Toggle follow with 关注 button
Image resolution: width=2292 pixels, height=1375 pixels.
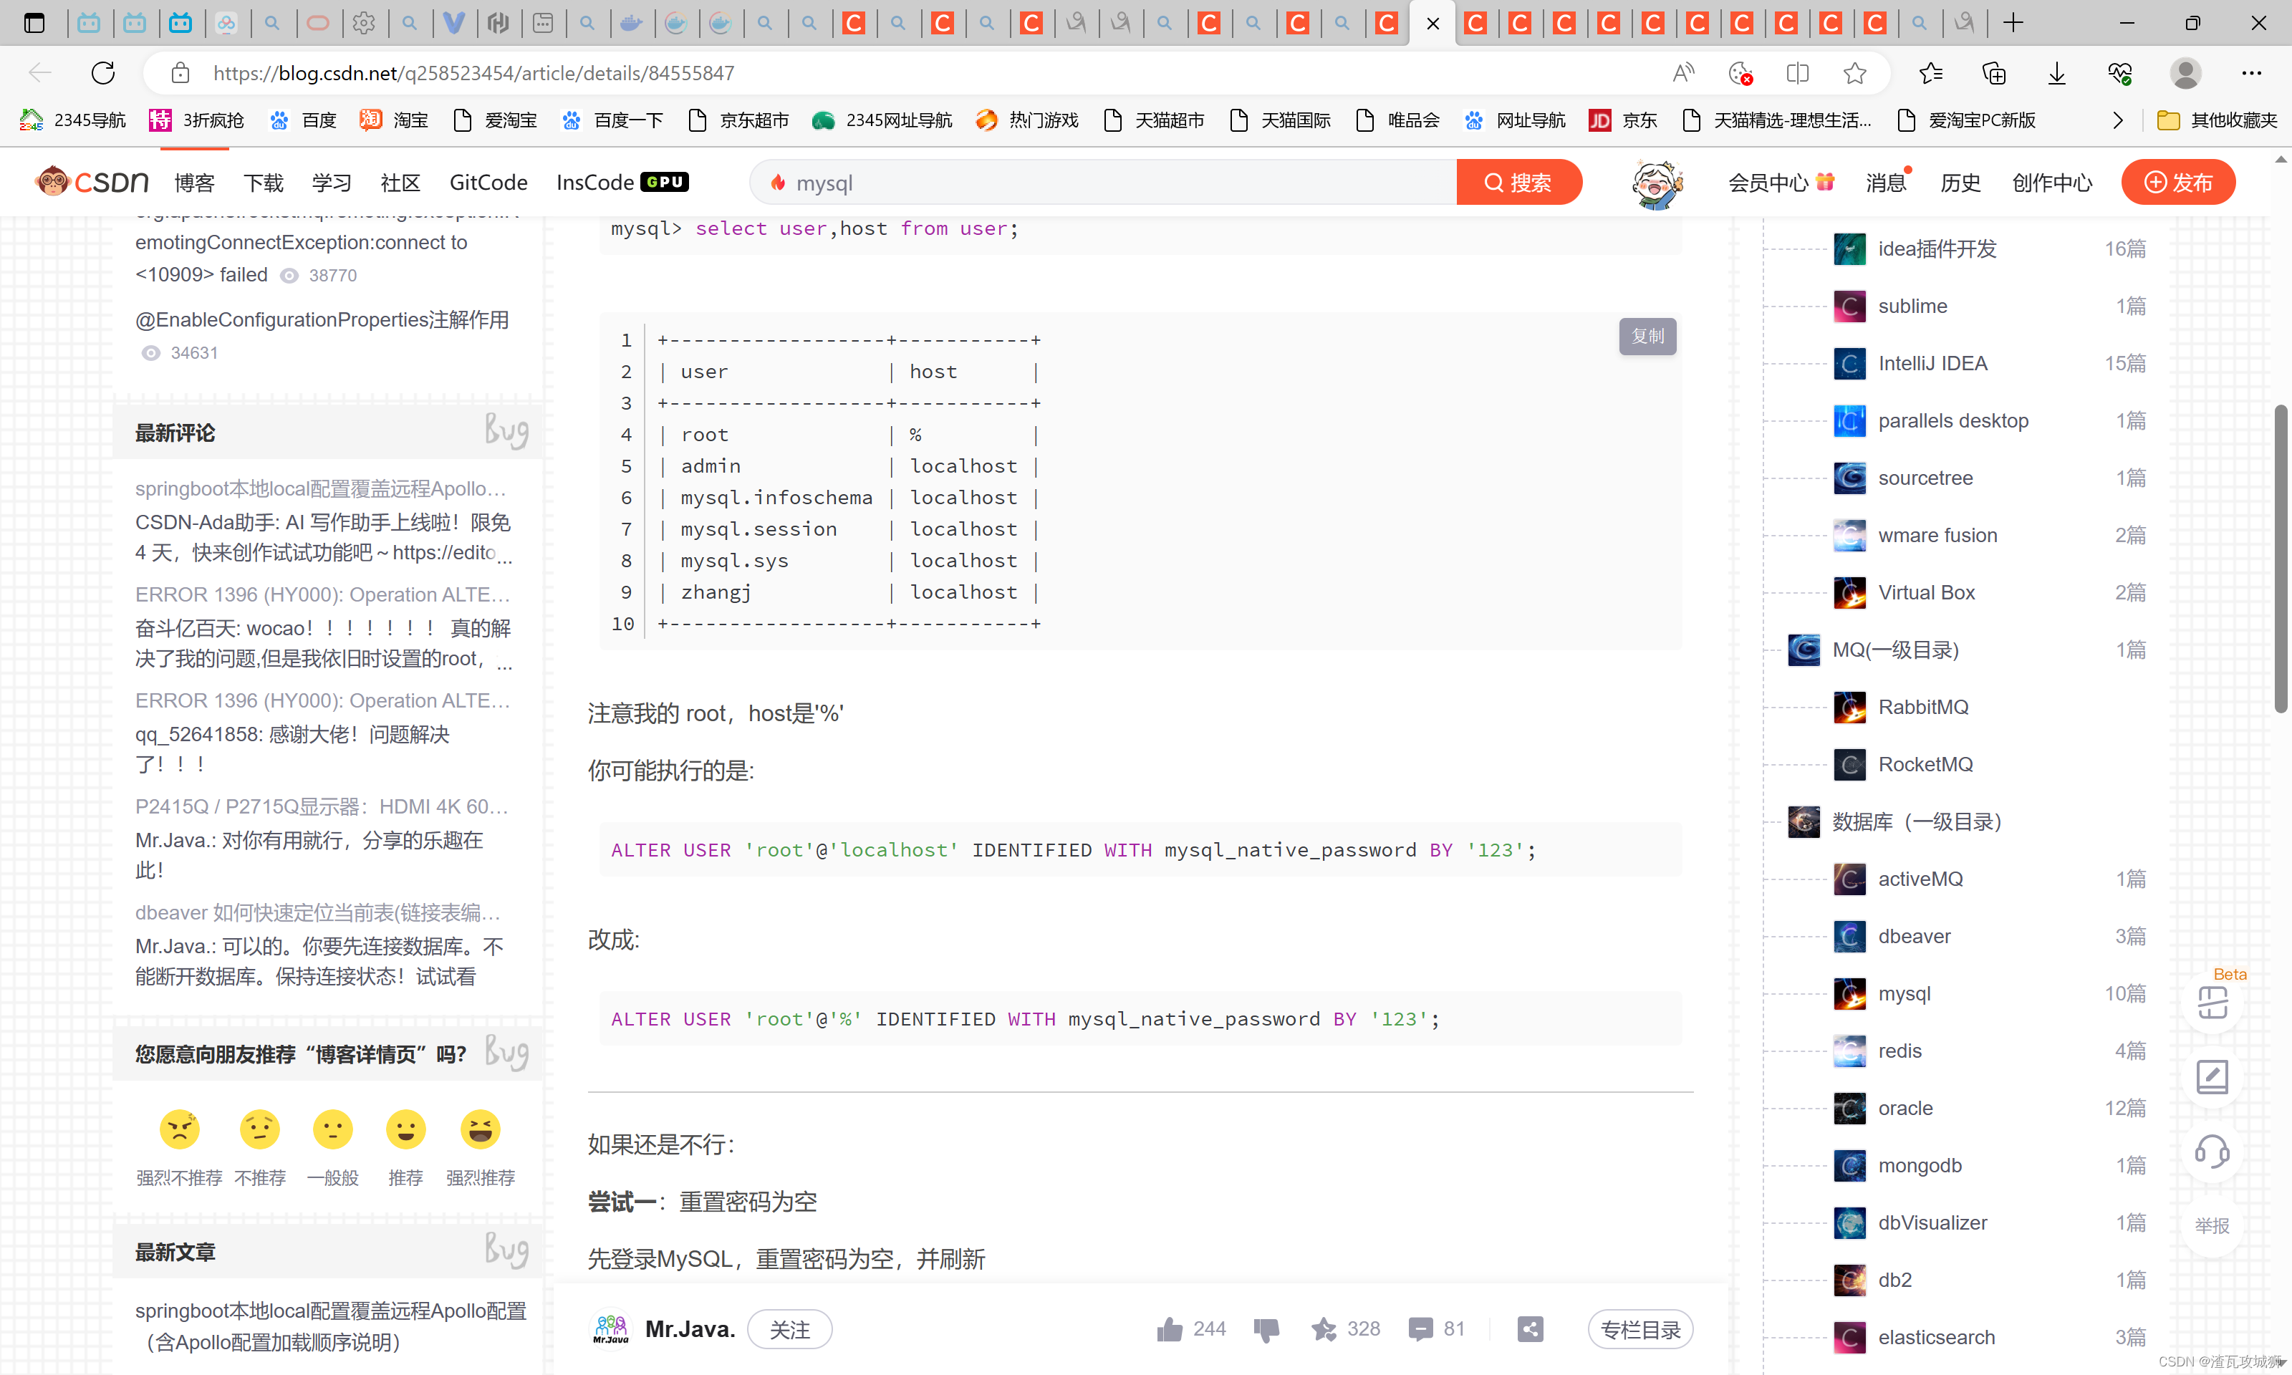click(789, 1330)
